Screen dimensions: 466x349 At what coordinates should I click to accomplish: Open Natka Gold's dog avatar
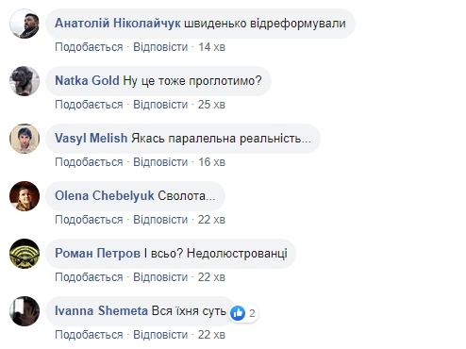(x=25, y=81)
